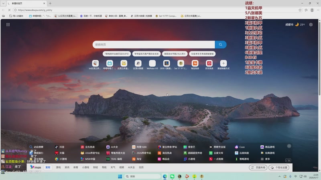Open the more options ellipsis on links panel
Image resolution: width=321 pixels, height=180 pixels.
[x=289, y=146]
